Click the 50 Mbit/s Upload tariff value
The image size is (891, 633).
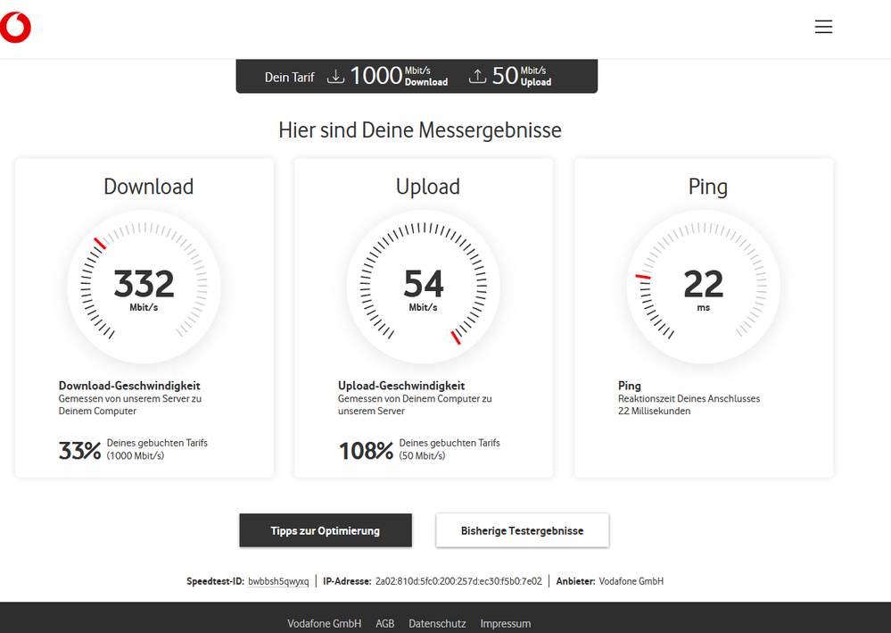tap(522, 76)
